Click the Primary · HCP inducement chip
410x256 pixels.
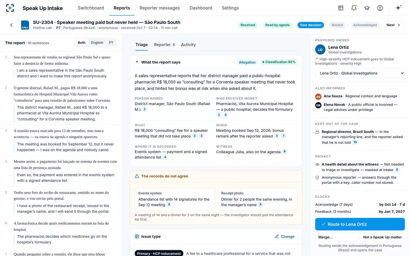[x=159, y=253]
